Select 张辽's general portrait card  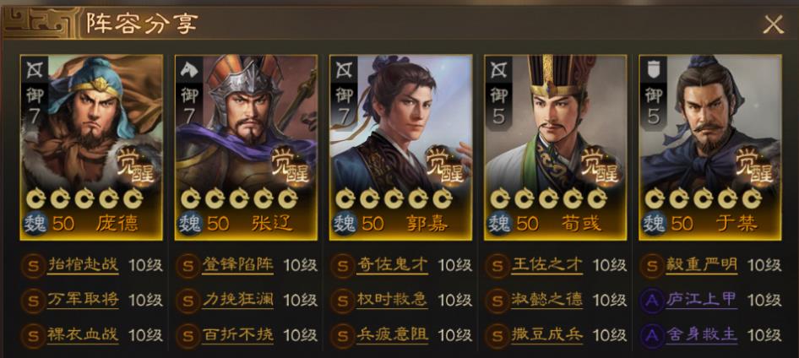point(246,147)
